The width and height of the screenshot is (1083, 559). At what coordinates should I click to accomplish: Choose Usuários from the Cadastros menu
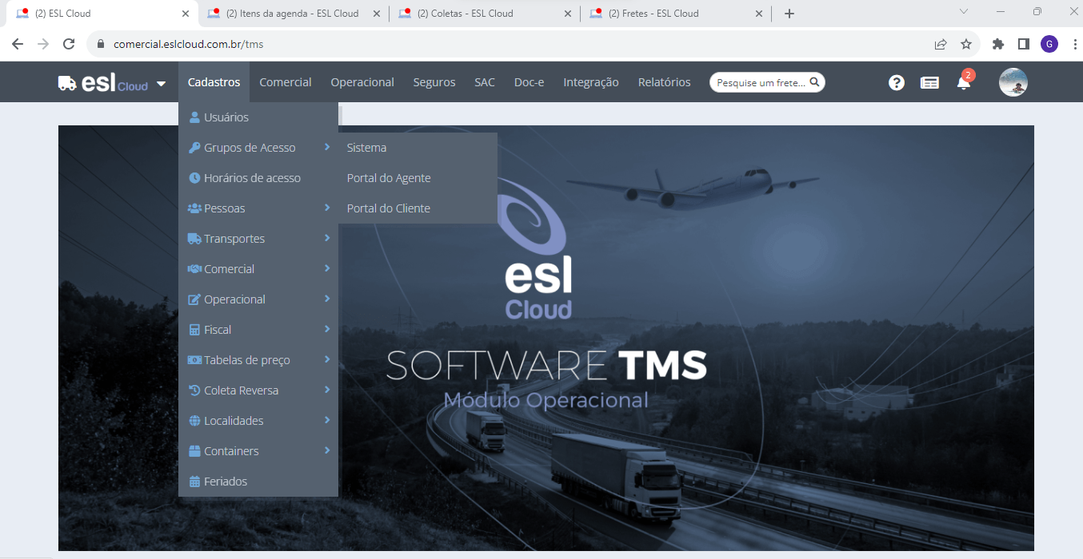(258, 117)
